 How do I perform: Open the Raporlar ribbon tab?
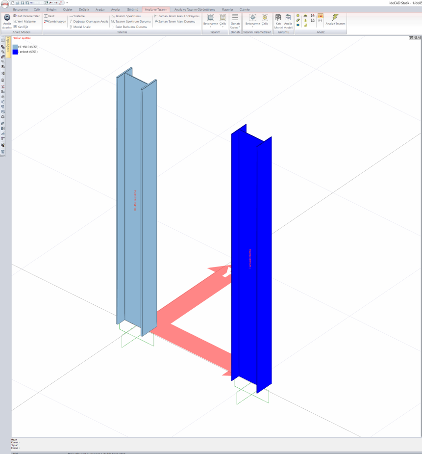tap(227, 9)
